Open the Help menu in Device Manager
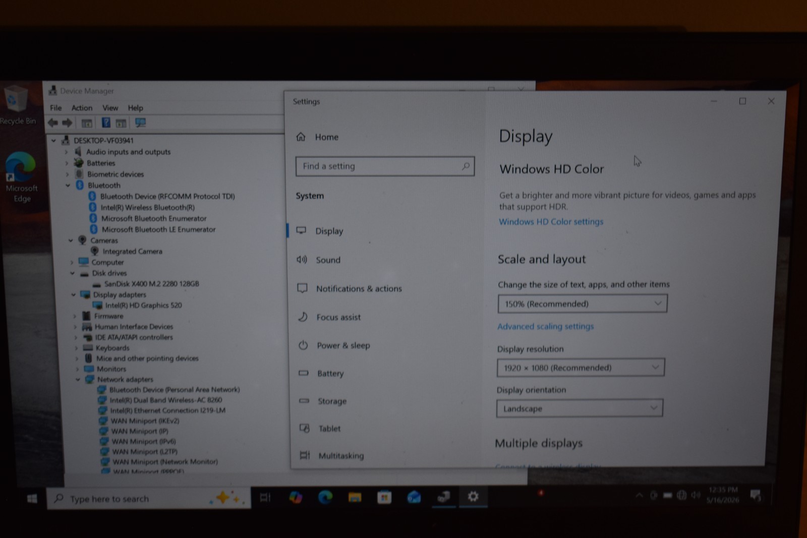This screenshot has height=538, width=807. click(135, 108)
